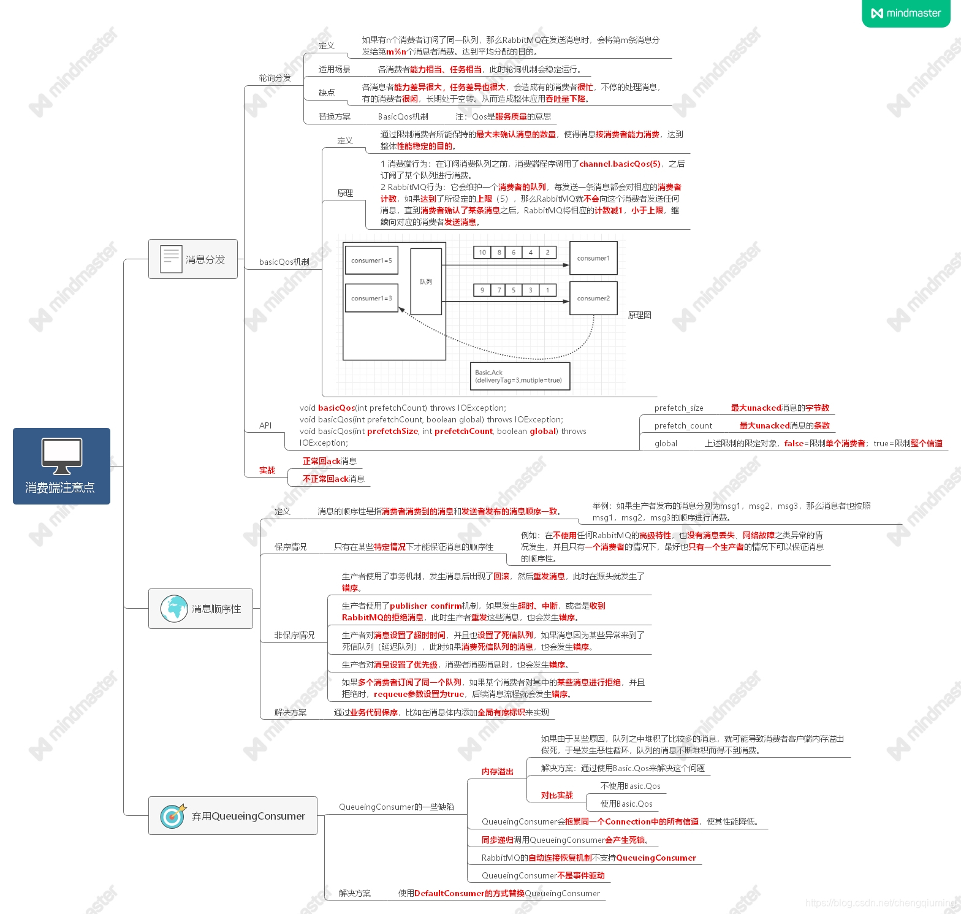Click the 使用DefaultConsumer的方式替换 text

pos(499,893)
